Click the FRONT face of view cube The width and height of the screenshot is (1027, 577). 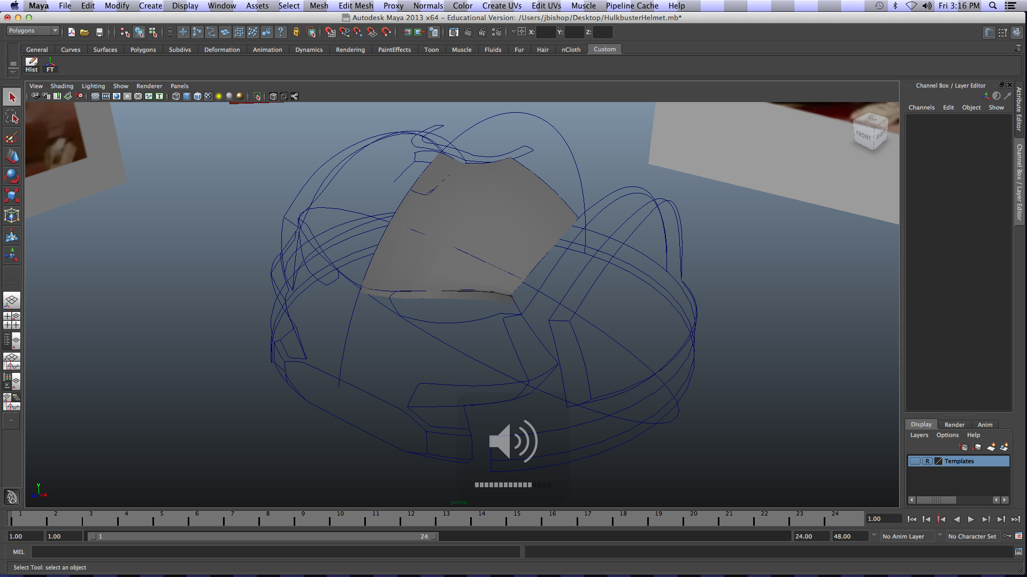point(863,136)
